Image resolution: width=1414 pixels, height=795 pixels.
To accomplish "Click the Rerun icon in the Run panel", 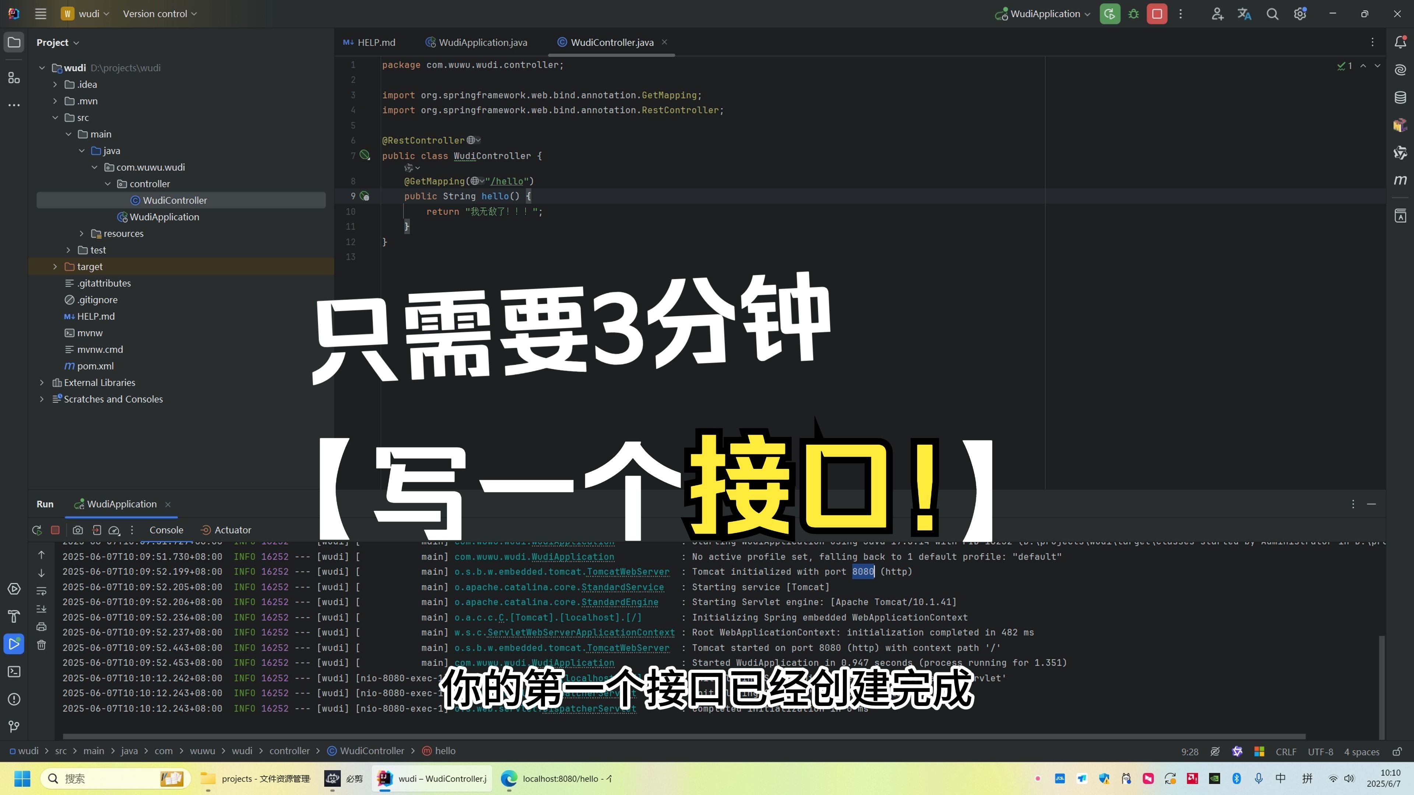I will (x=37, y=530).
